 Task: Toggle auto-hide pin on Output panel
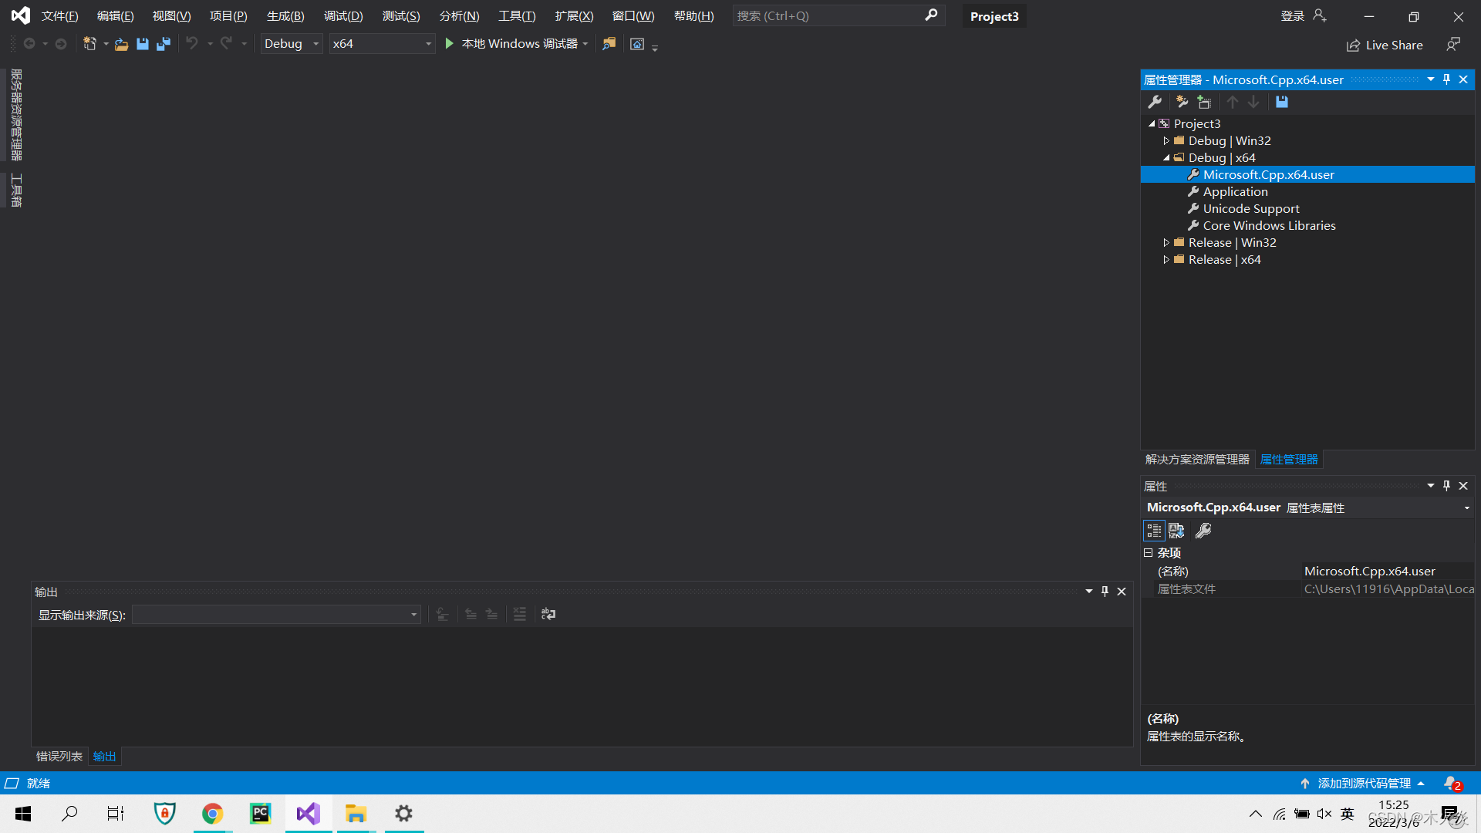coord(1105,592)
